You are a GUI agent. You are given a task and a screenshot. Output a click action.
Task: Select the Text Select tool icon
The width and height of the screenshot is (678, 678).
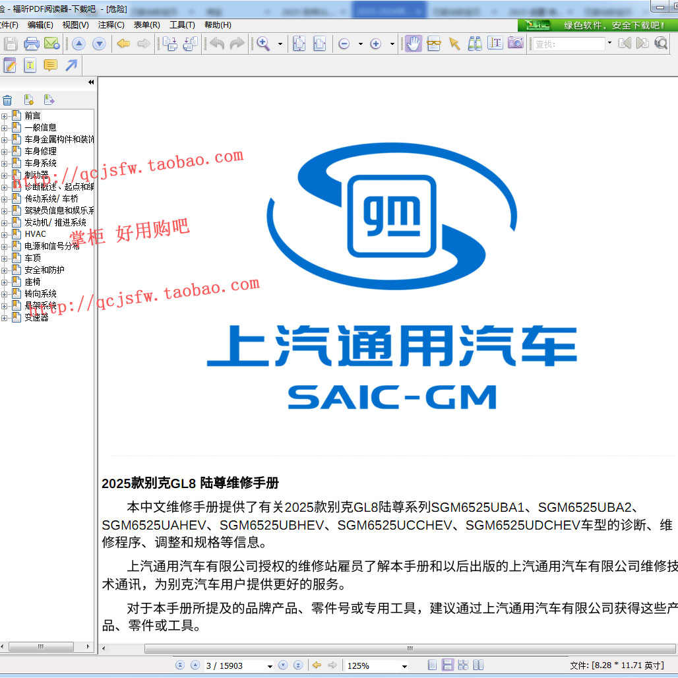(495, 44)
